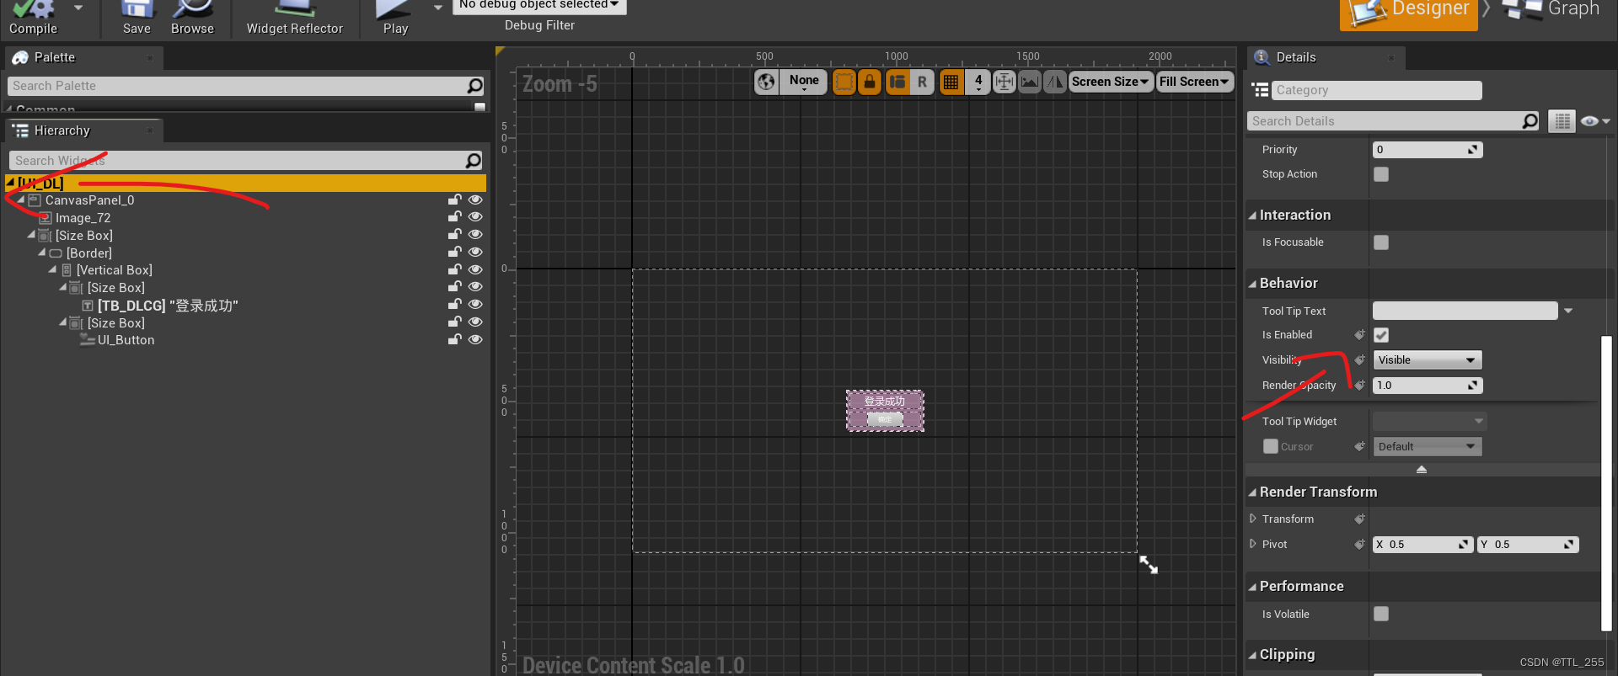Open the Widget Reflector tool
Screen dimensions: 1618x676
[294, 17]
